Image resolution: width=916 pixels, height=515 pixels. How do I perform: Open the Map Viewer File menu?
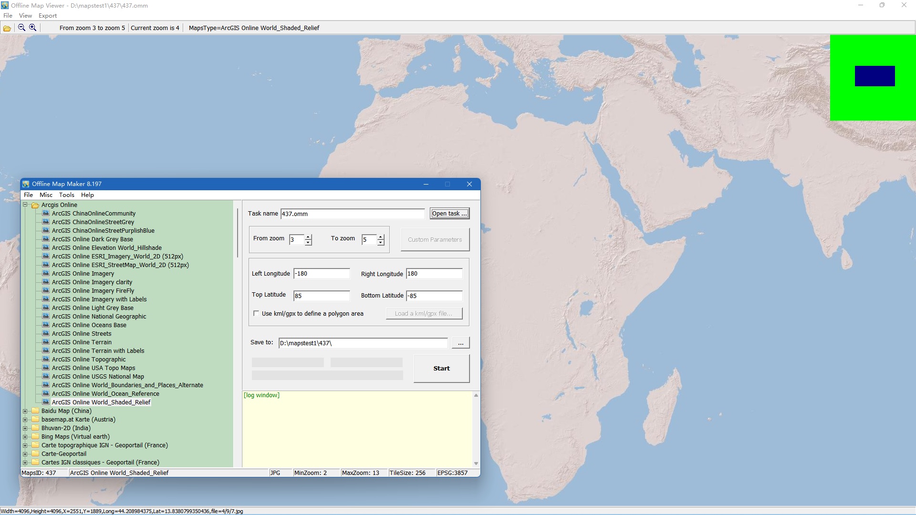[8, 16]
